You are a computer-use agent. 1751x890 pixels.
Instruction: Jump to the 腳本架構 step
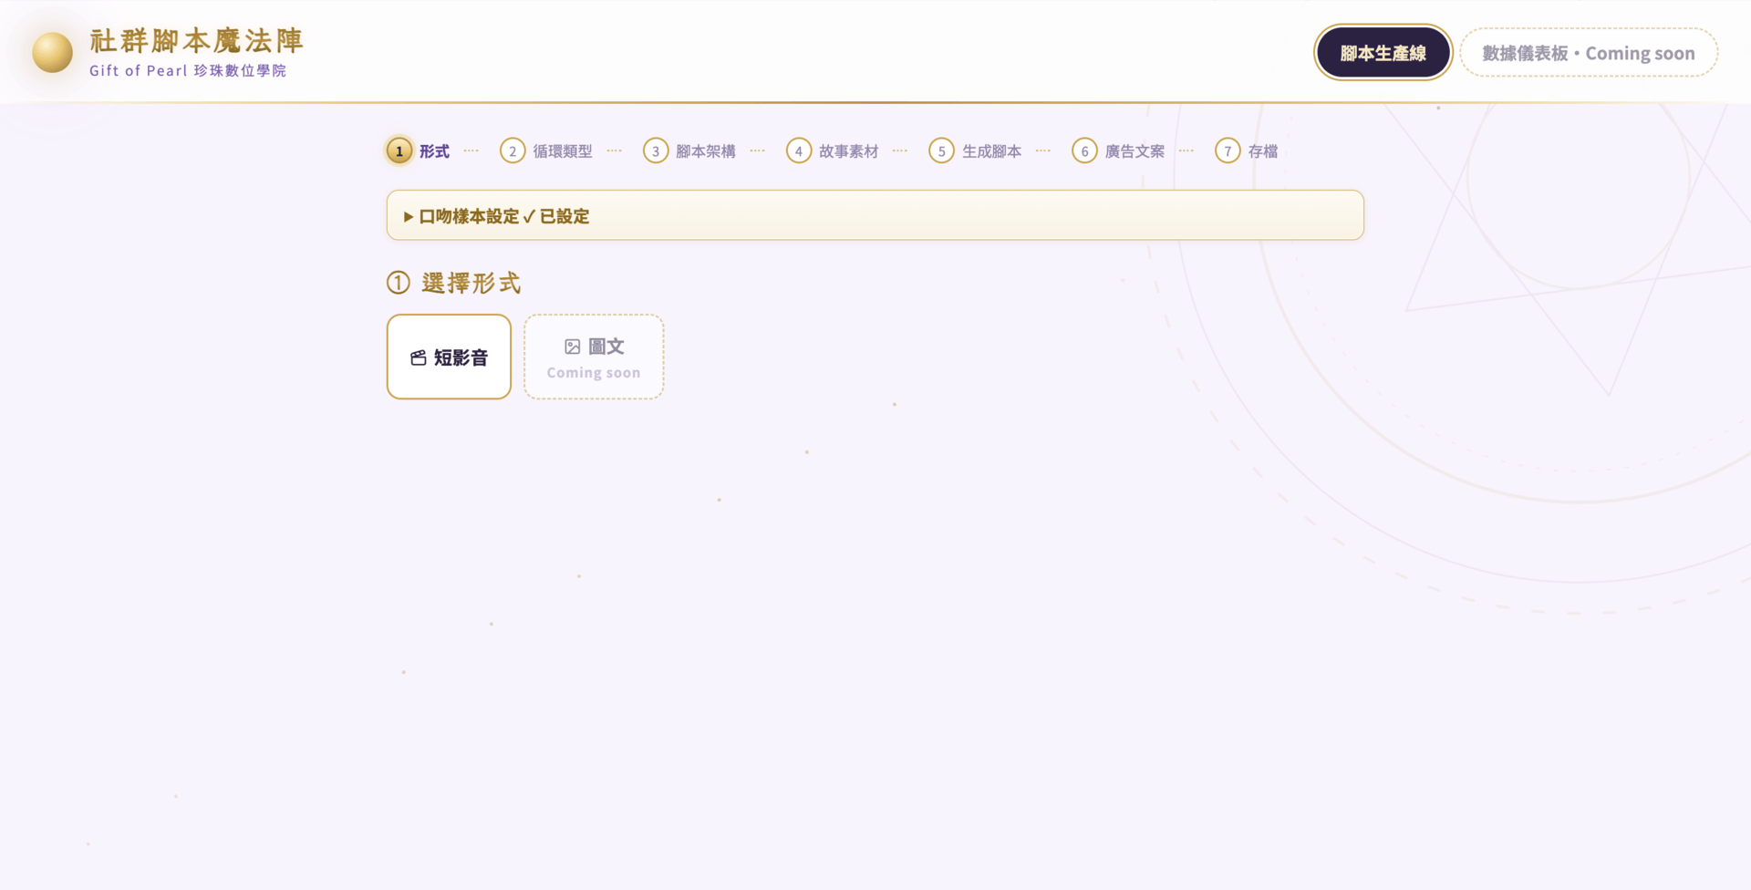pyautogui.click(x=706, y=151)
